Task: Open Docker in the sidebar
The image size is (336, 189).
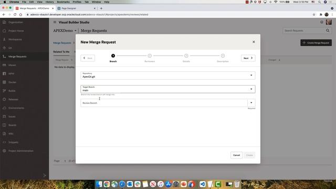Action: (12, 82)
